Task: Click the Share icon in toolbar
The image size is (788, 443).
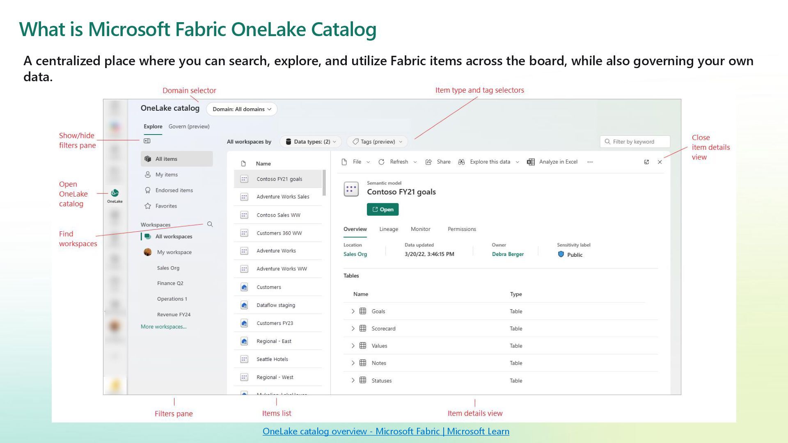Action: (x=428, y=162)
